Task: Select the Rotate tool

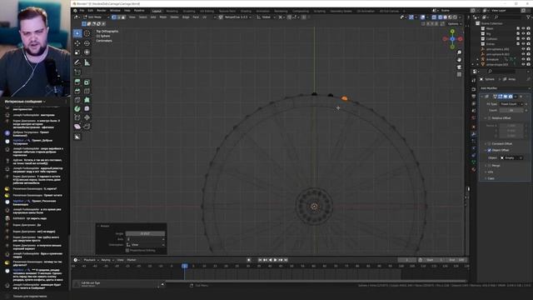Action: coord(87,43)
